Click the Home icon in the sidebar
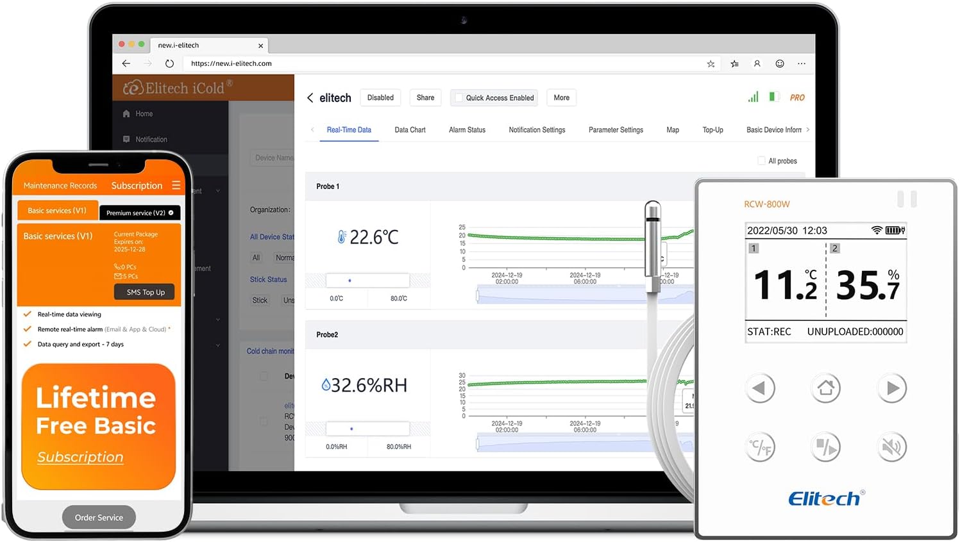The width and height of the screenshot is (960, 542). (126, 113)
